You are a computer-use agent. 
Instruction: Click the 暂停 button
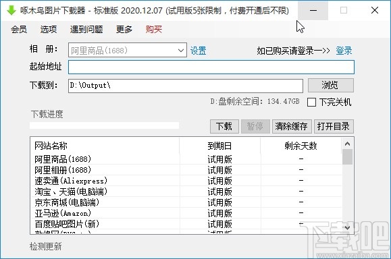(255, 126)
